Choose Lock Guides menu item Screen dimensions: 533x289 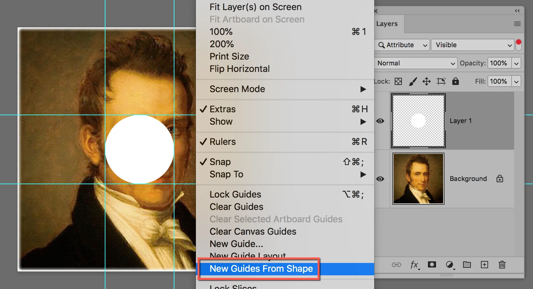(285, 194)
